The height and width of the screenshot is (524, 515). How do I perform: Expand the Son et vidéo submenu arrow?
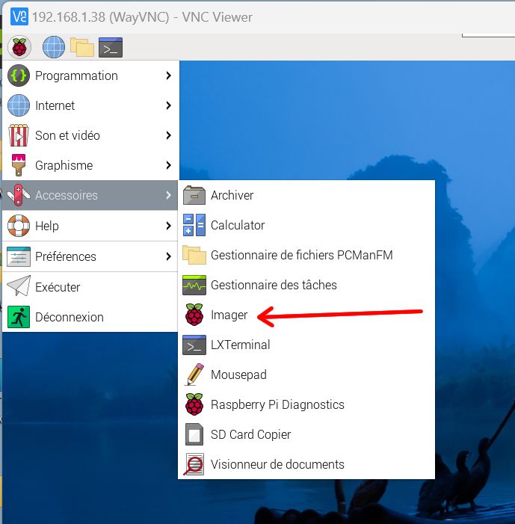pos(168,135)
